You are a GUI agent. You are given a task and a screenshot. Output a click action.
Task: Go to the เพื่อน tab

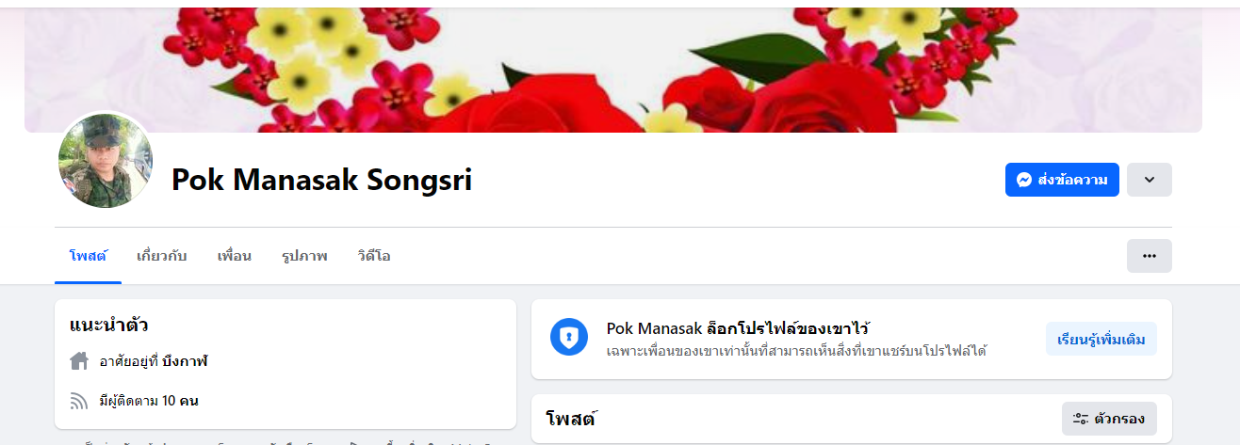(x=235, y=256)
